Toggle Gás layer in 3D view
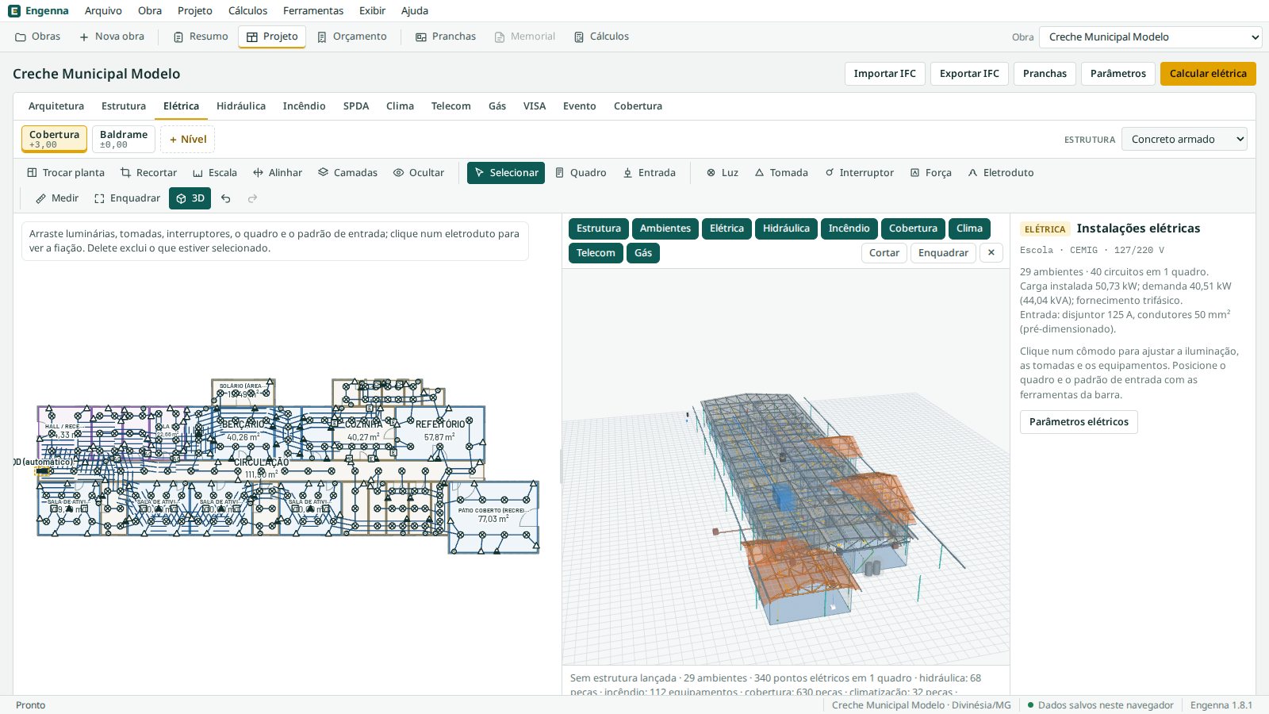This screenshot has width=1269, height=714. pyautogui.click(x=643, y=253)
